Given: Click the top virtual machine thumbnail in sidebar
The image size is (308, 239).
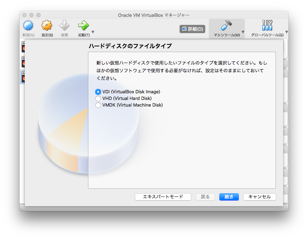Looking at the screenshot, I should coord(24,46).
